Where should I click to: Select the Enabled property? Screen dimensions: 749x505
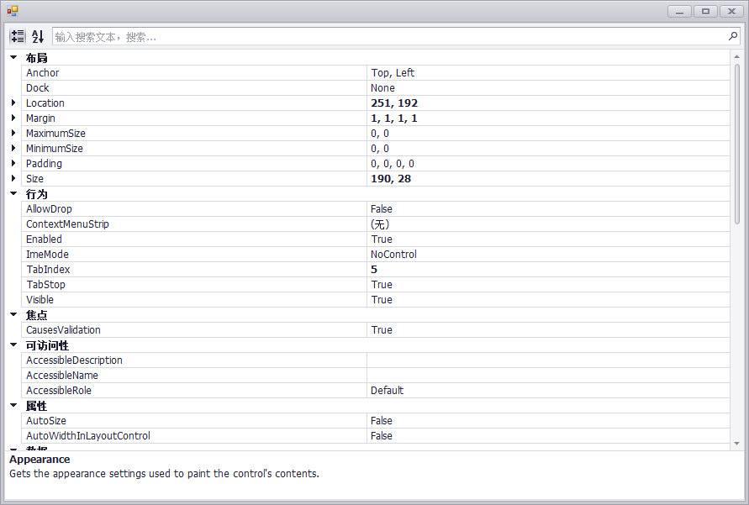[194, 239]
